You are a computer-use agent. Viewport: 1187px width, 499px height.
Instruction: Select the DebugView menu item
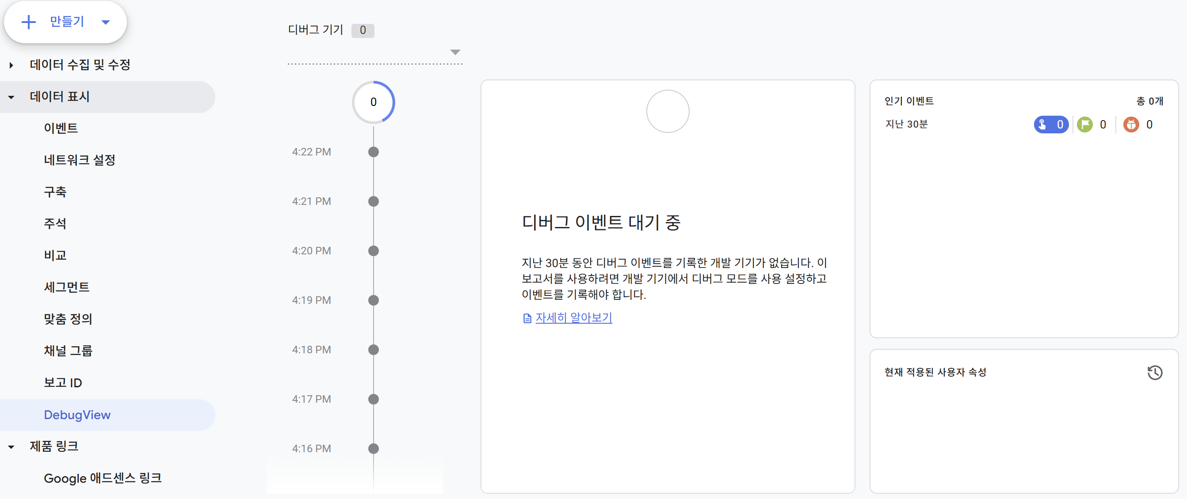[77, 415]
